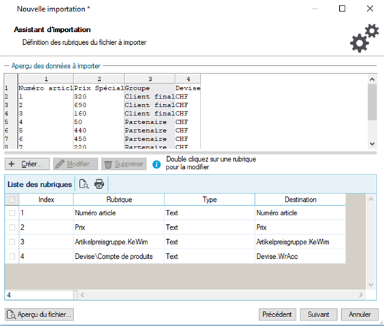Toggle the select-all checkbox in table header
The height and width of the screenshot is (326, 384).
tap(12, 200)
